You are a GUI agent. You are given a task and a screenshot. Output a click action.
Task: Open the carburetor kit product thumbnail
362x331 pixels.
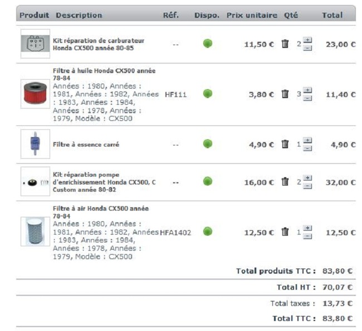[35, 44]
